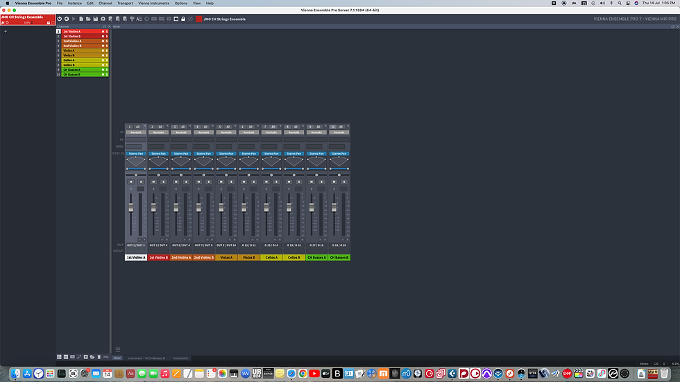Click the Violas B volume fader

244,208
